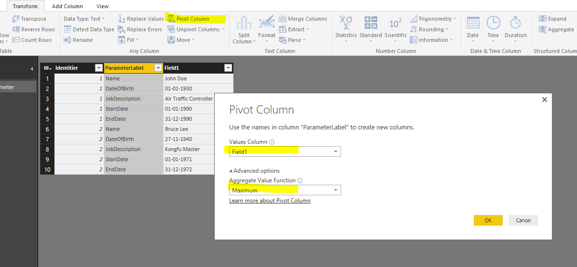This screenshot has height=267, width=577.
Task: Open the Extract dropdown
Action: (294, 29)
